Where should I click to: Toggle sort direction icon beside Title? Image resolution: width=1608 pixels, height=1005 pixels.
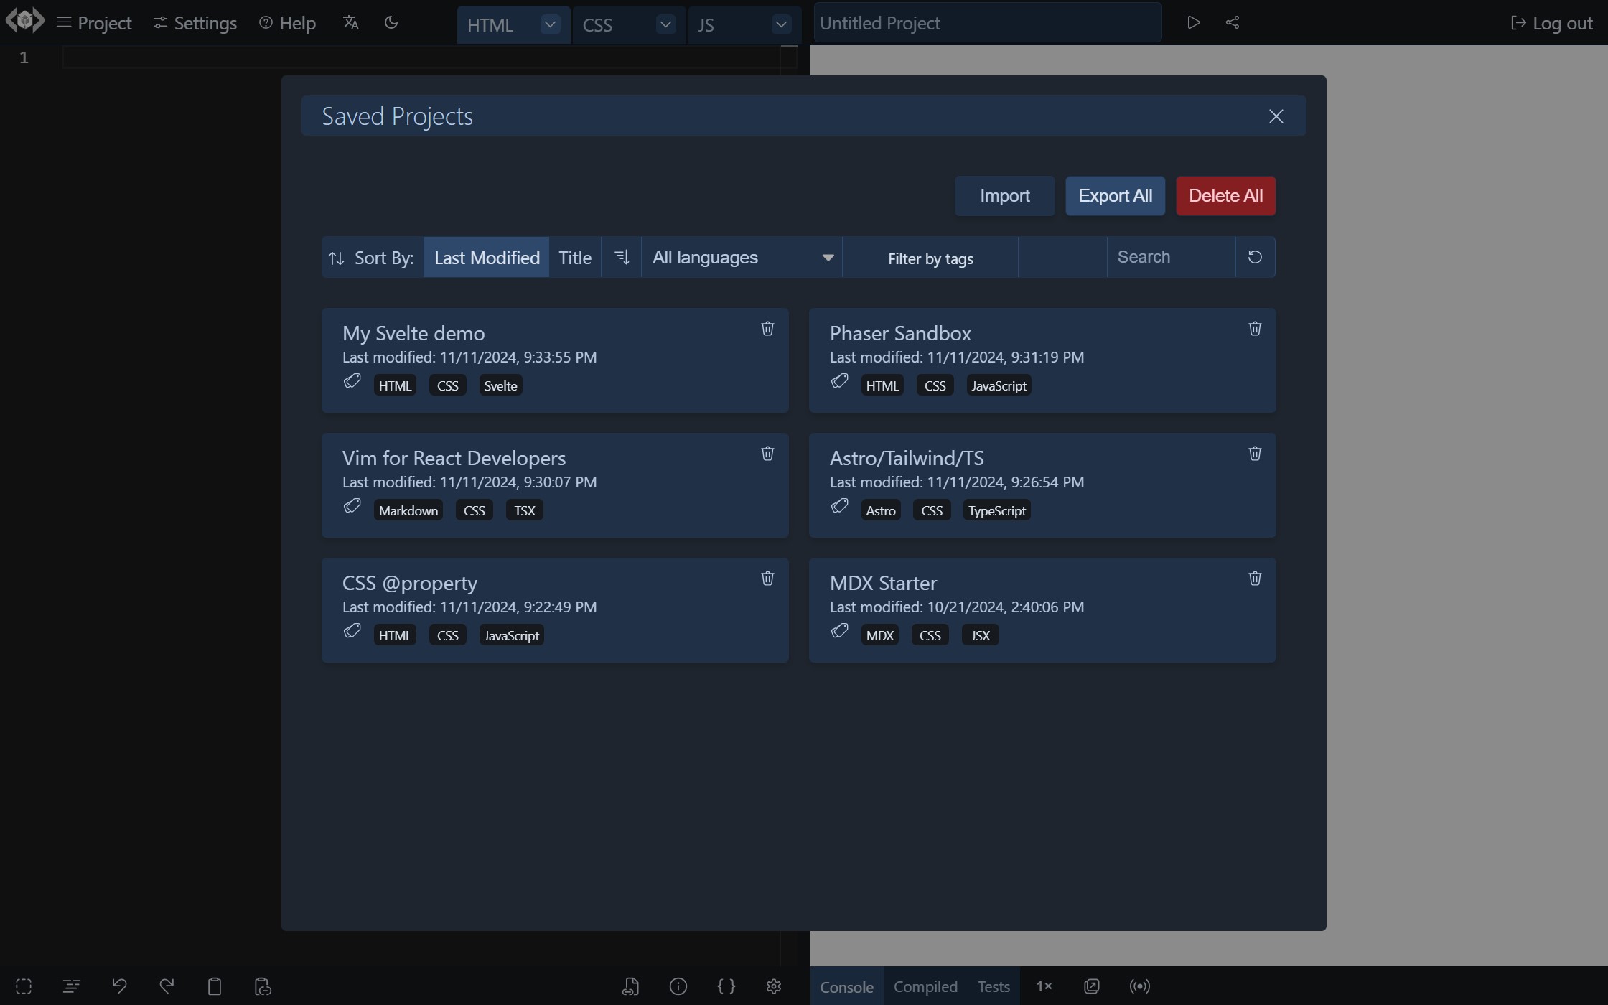coord(622,257)
